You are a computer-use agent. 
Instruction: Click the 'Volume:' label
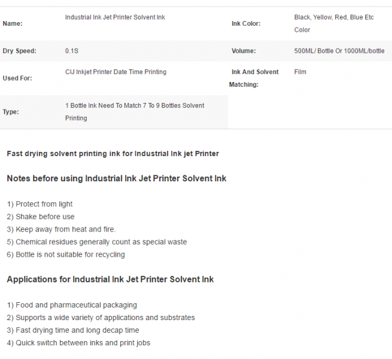pos(244,51)
